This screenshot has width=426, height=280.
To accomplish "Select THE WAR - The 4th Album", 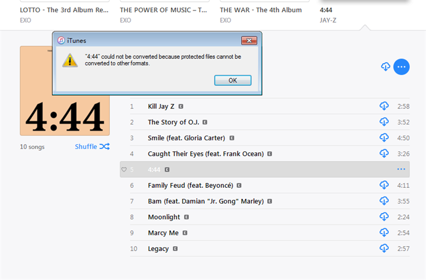I will click(261, 10).
